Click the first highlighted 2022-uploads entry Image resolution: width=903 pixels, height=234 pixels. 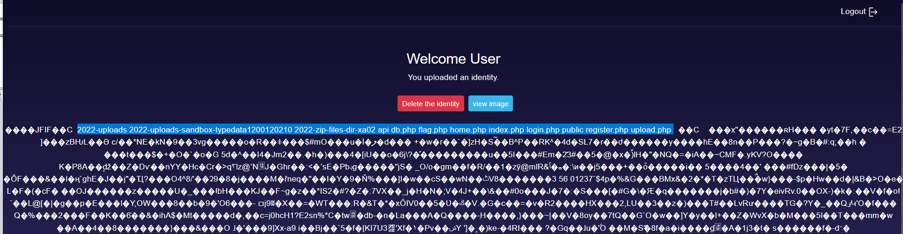coord(102,130)
